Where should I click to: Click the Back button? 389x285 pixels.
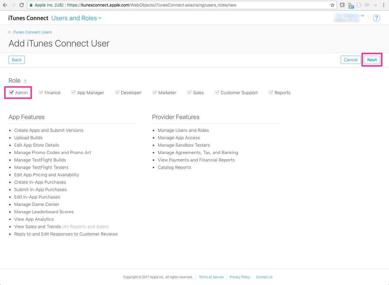point(17,60)
